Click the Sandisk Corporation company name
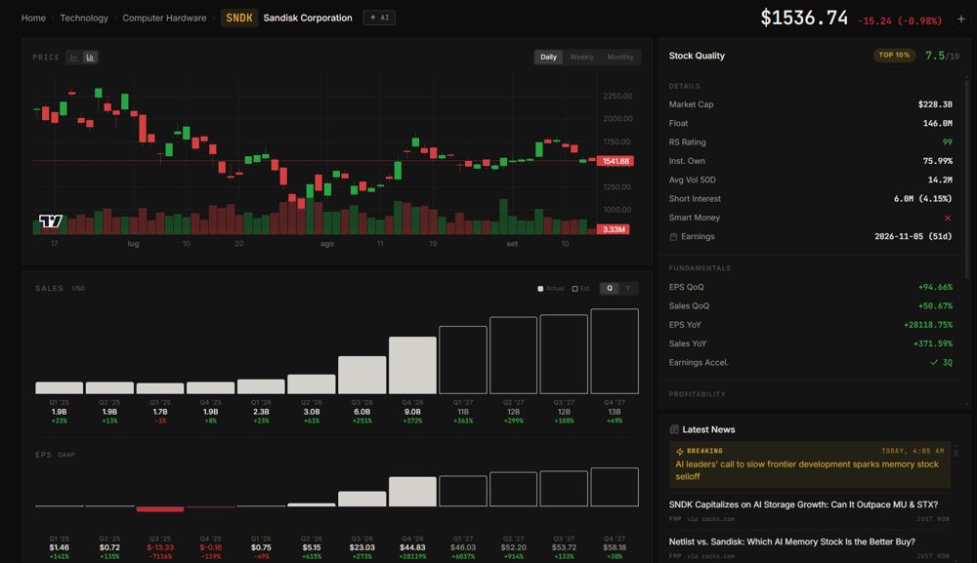The image size is (977, 563). [308, 18]
